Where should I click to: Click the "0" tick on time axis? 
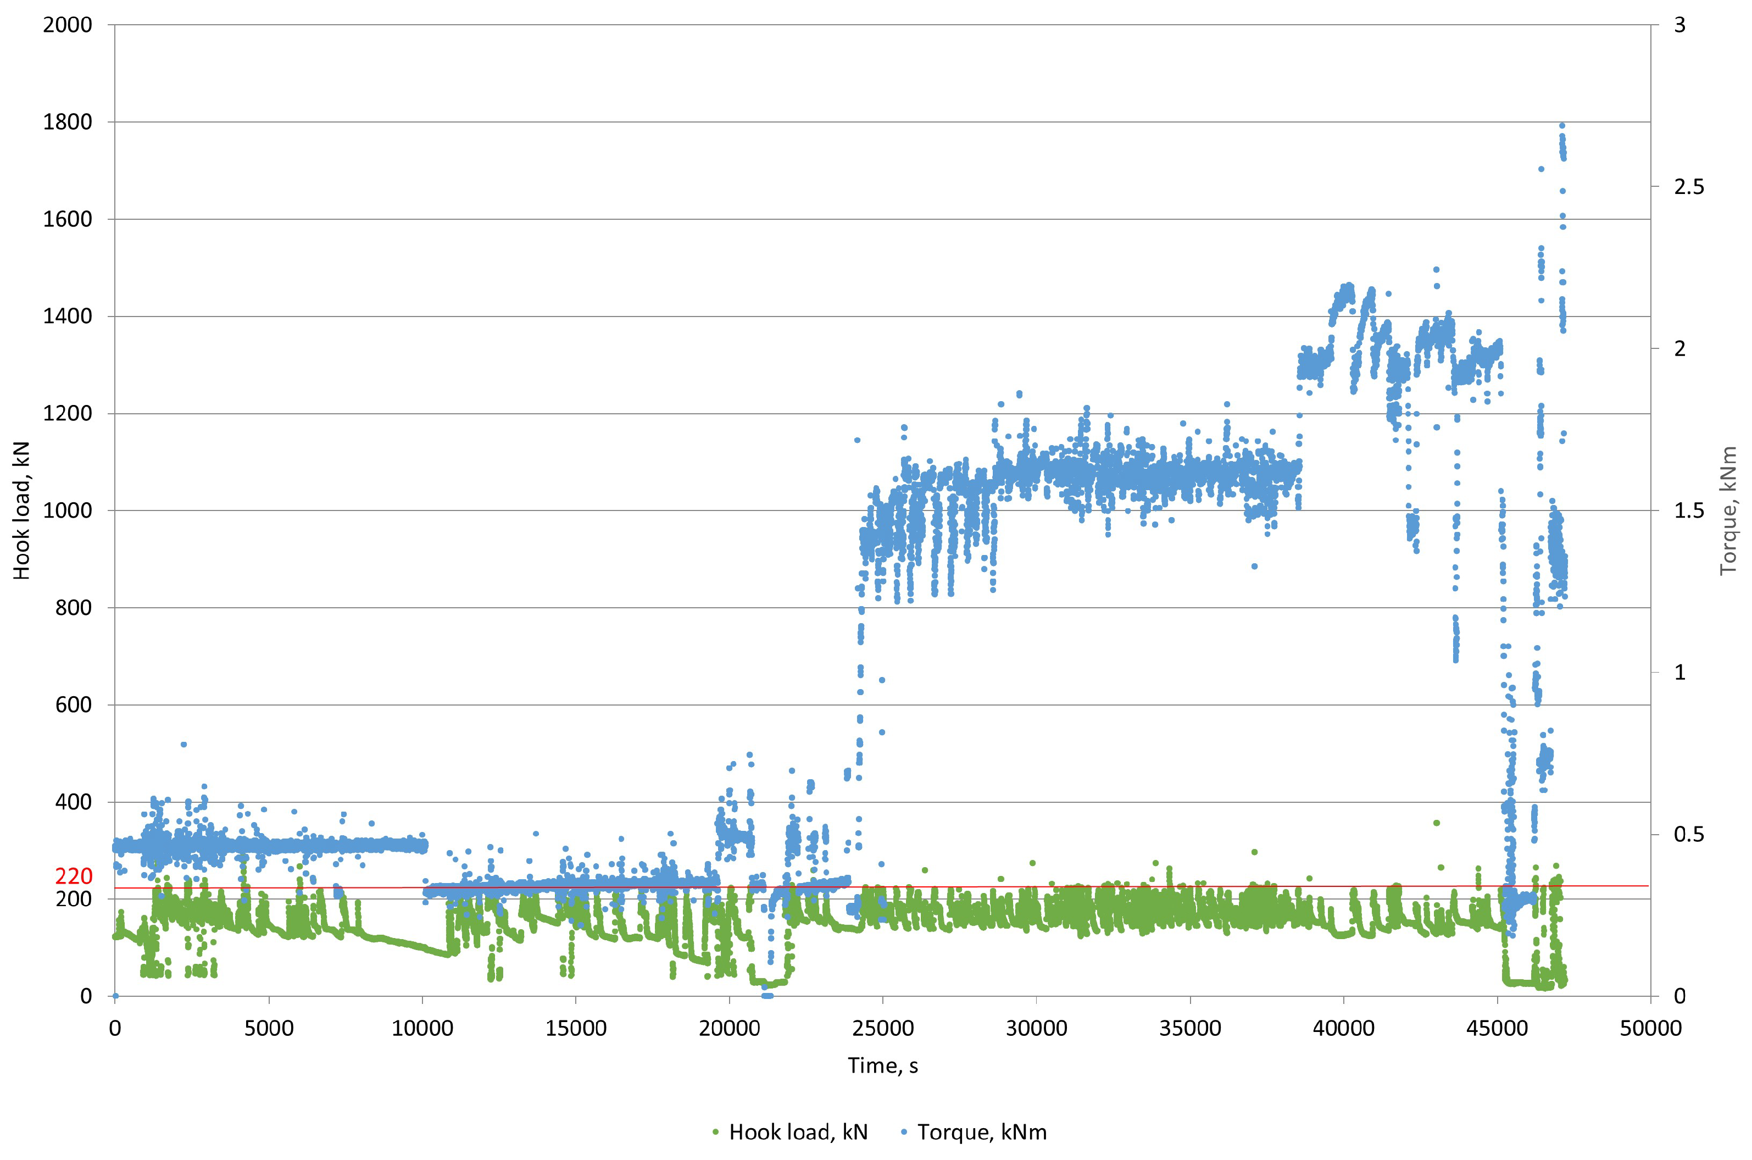tap(115, 1028)
